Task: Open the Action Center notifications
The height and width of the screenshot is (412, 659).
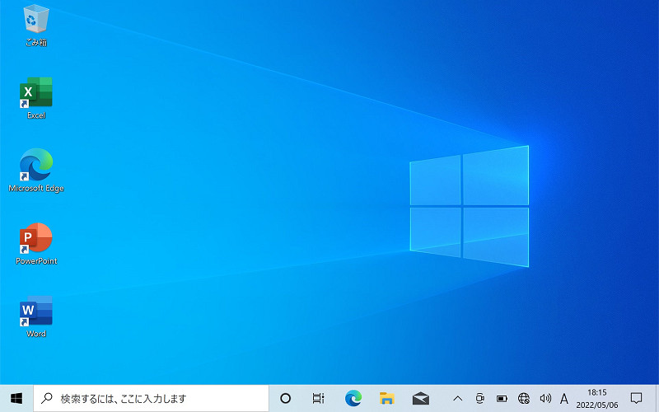Action: [x=636, y=398]
